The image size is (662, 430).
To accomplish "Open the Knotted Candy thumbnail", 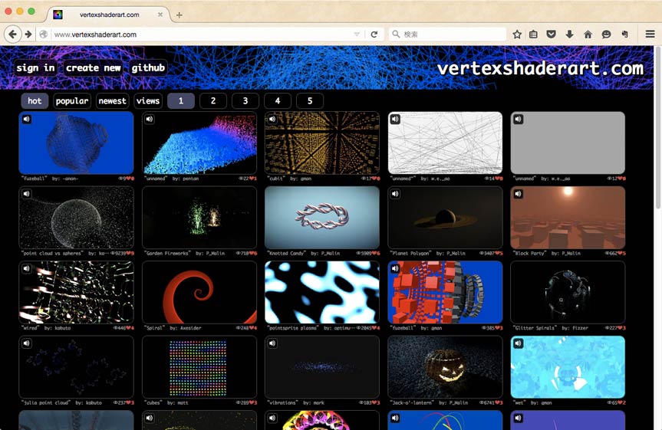I will 322,218.
